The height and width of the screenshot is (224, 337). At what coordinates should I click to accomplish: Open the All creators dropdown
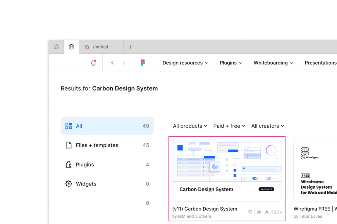268,126
